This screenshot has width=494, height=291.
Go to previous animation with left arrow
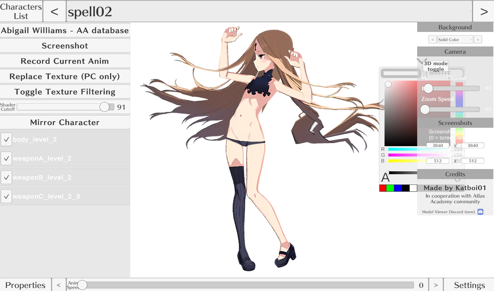coord(54,12)
